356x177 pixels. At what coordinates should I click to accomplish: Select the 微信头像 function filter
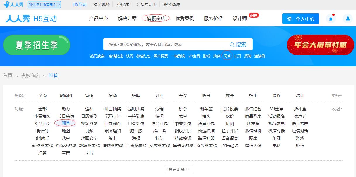click(x=253, y=146)
